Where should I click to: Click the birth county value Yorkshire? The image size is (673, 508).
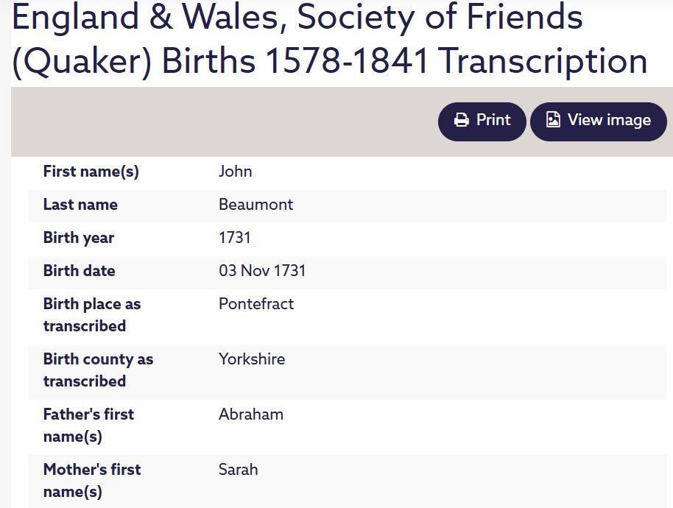(x=252, y=359)
